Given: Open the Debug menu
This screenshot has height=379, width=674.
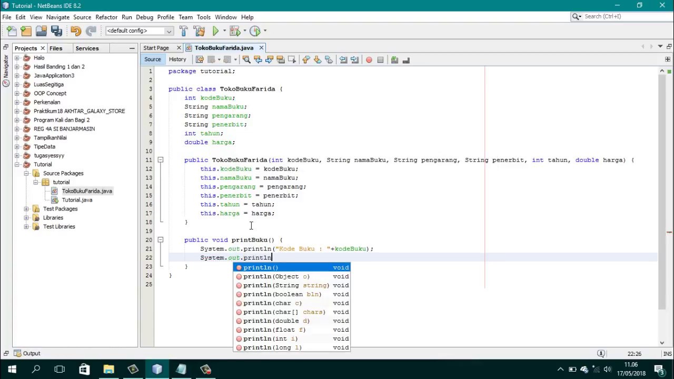Looking at the screenshot, I should pos(144,17).
